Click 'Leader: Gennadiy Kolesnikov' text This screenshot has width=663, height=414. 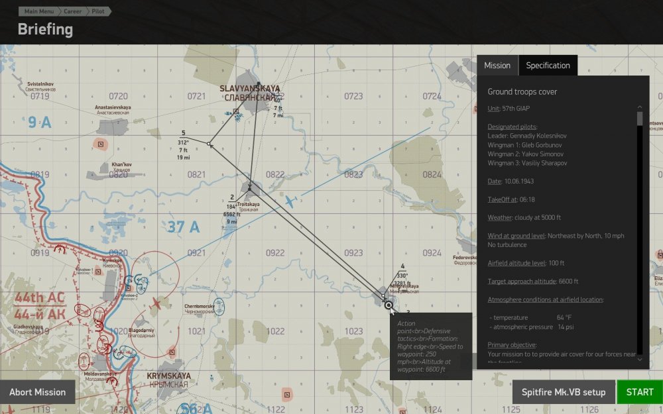pyautogui.click(x=527, y=136)
